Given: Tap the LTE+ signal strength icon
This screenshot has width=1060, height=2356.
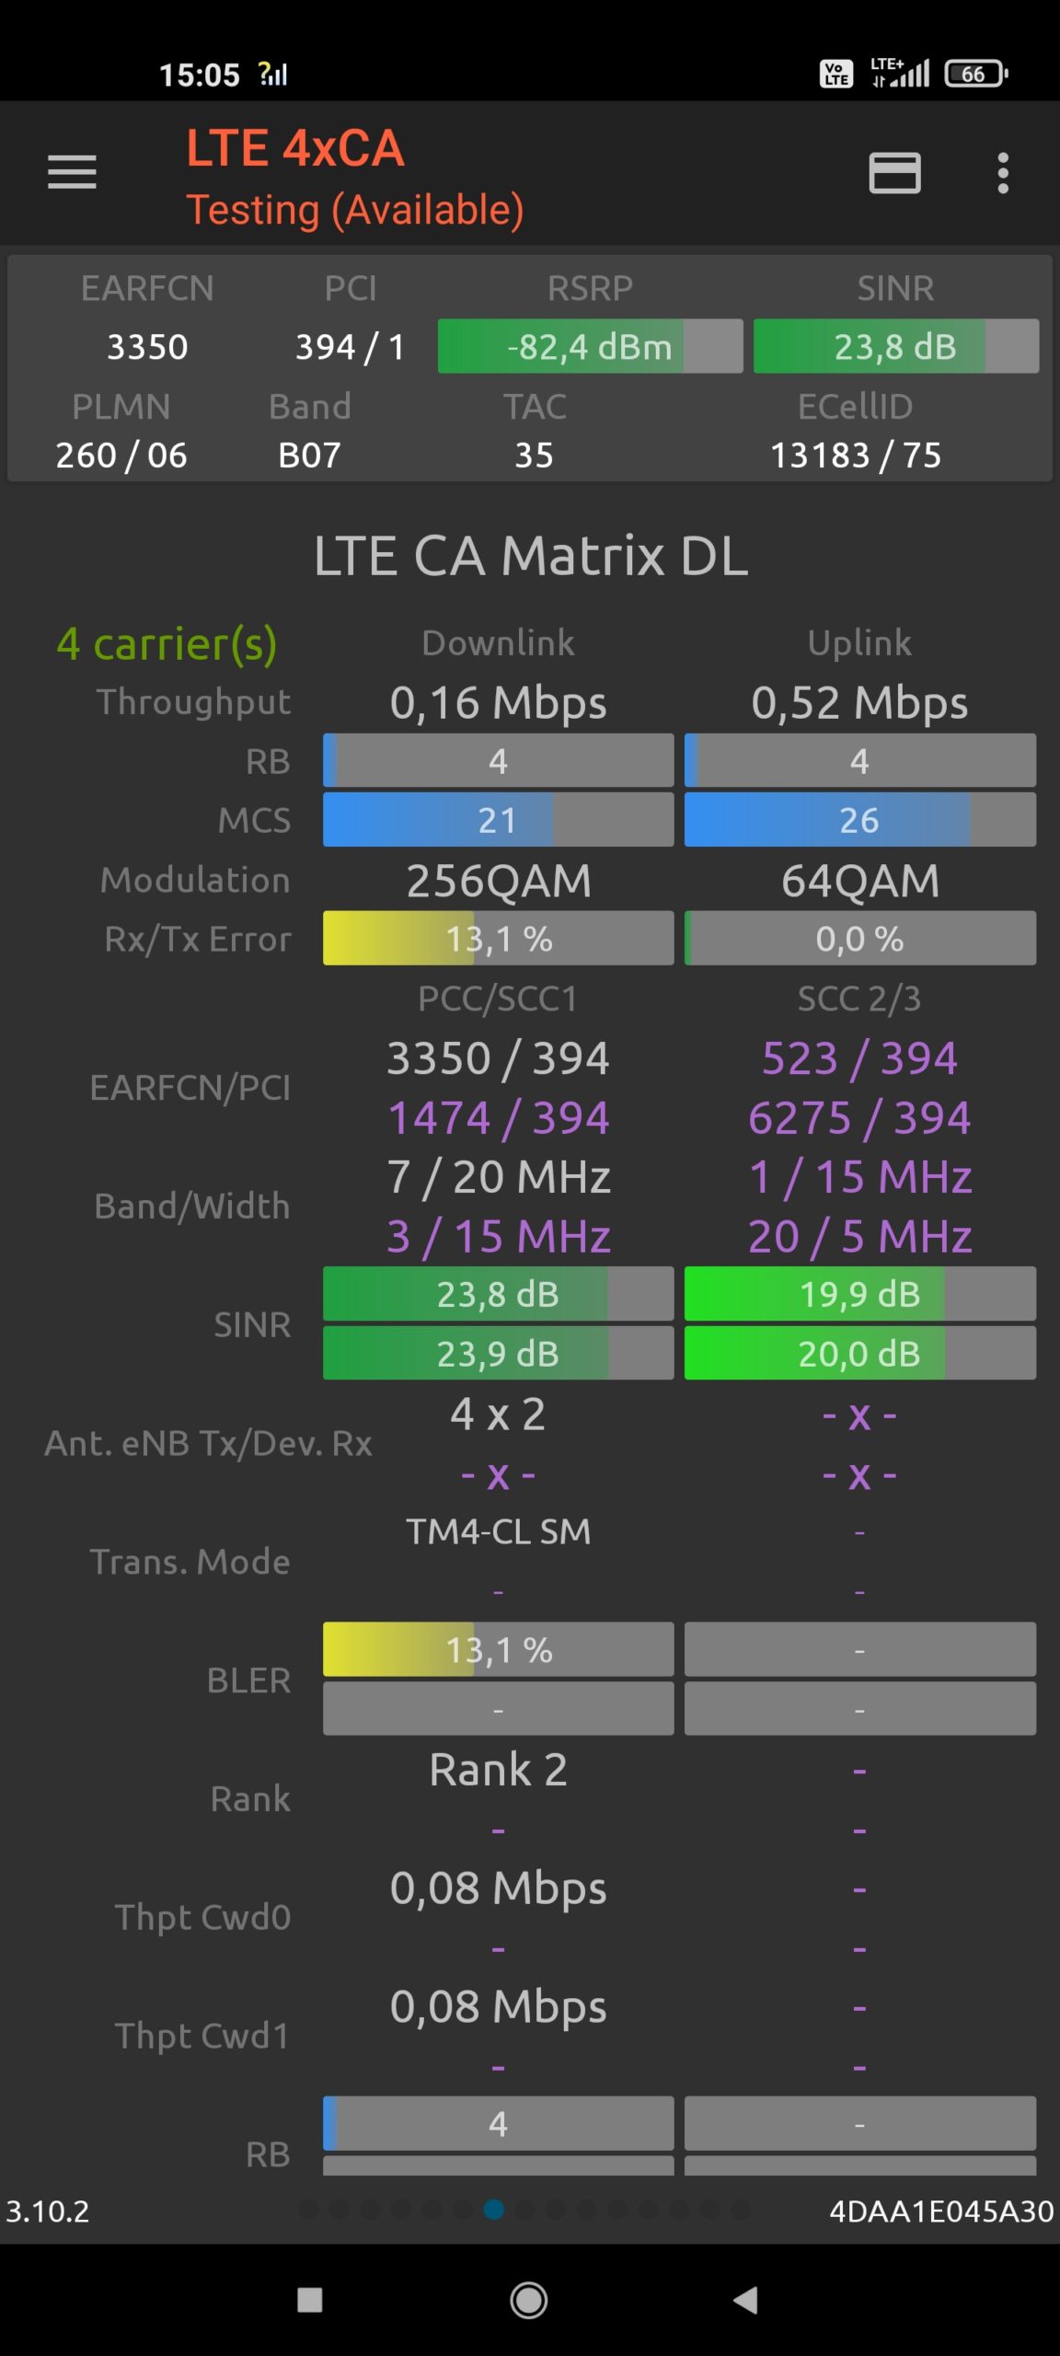Looking at the screenshot, I should [901, 73].
